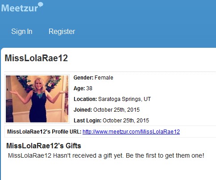Select the Last Login date value

(x=126, y=121)
